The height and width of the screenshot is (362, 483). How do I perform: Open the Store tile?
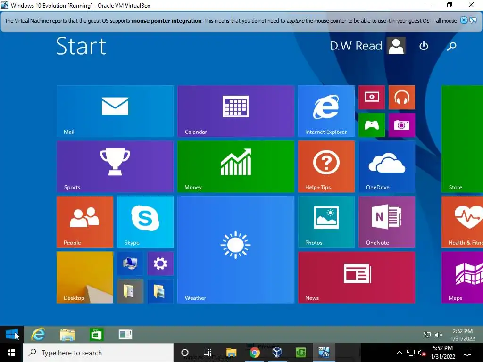462,139
